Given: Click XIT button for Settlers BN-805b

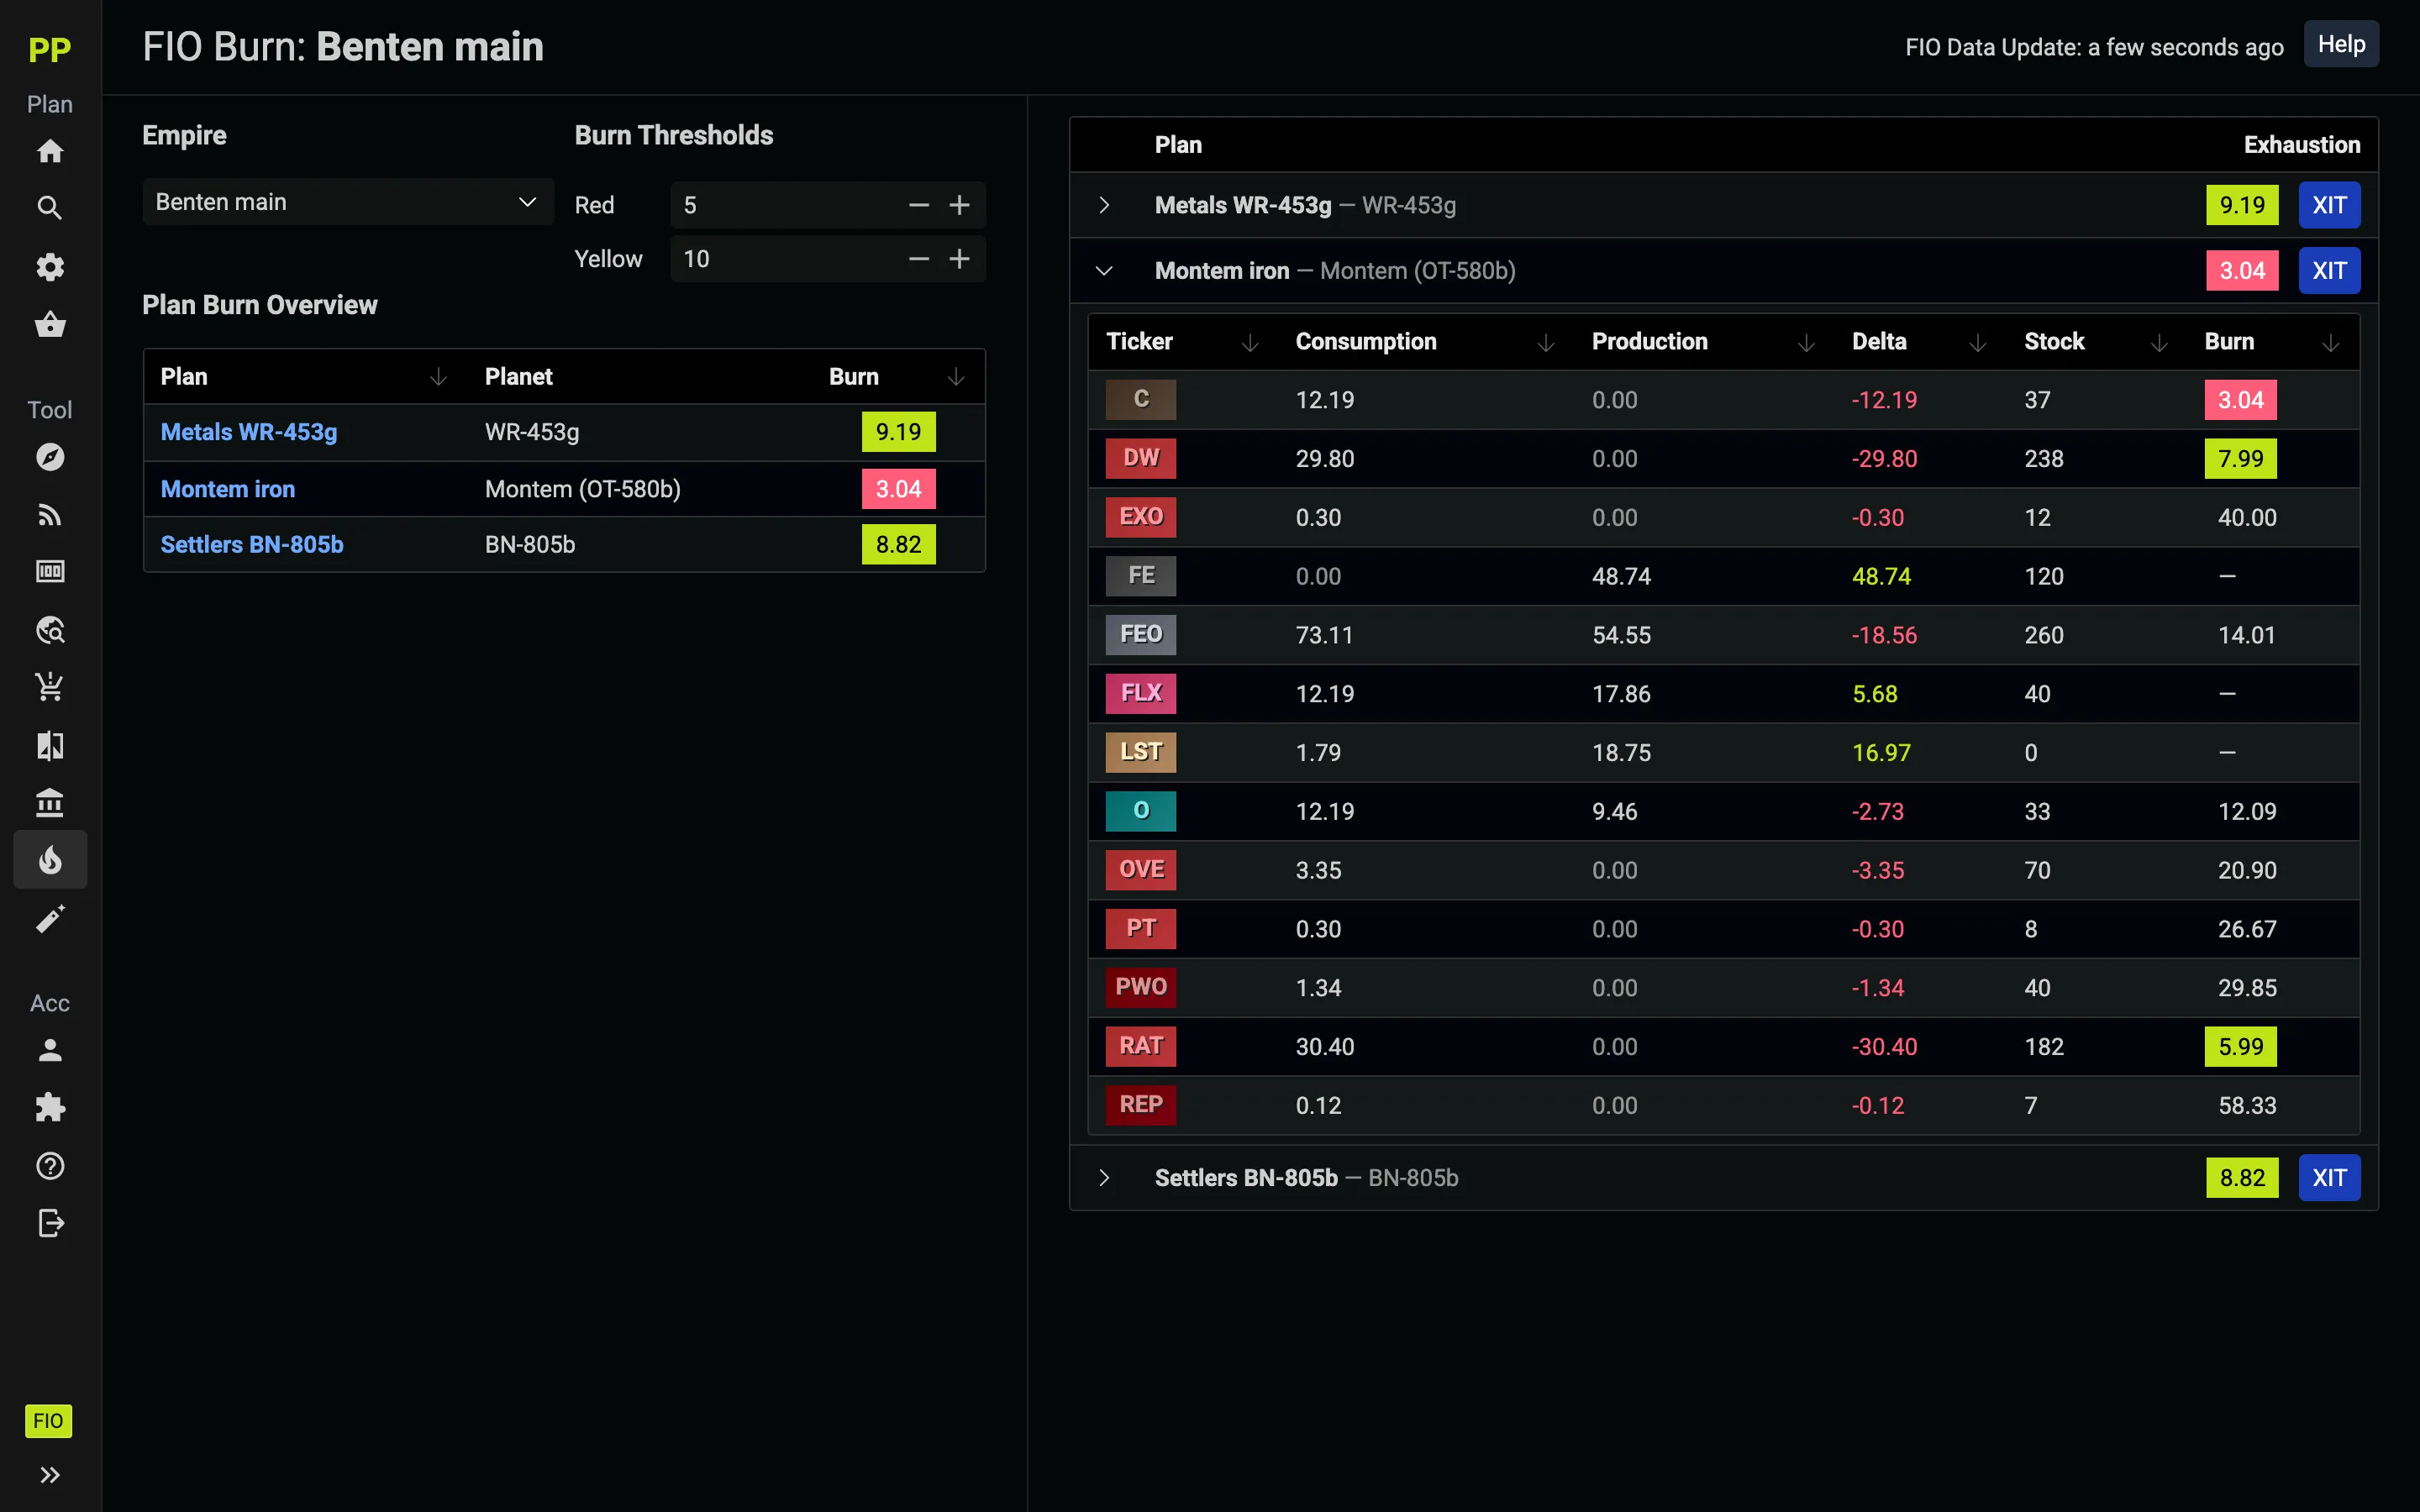Looking at the screenshot, I should 2329,1178.
